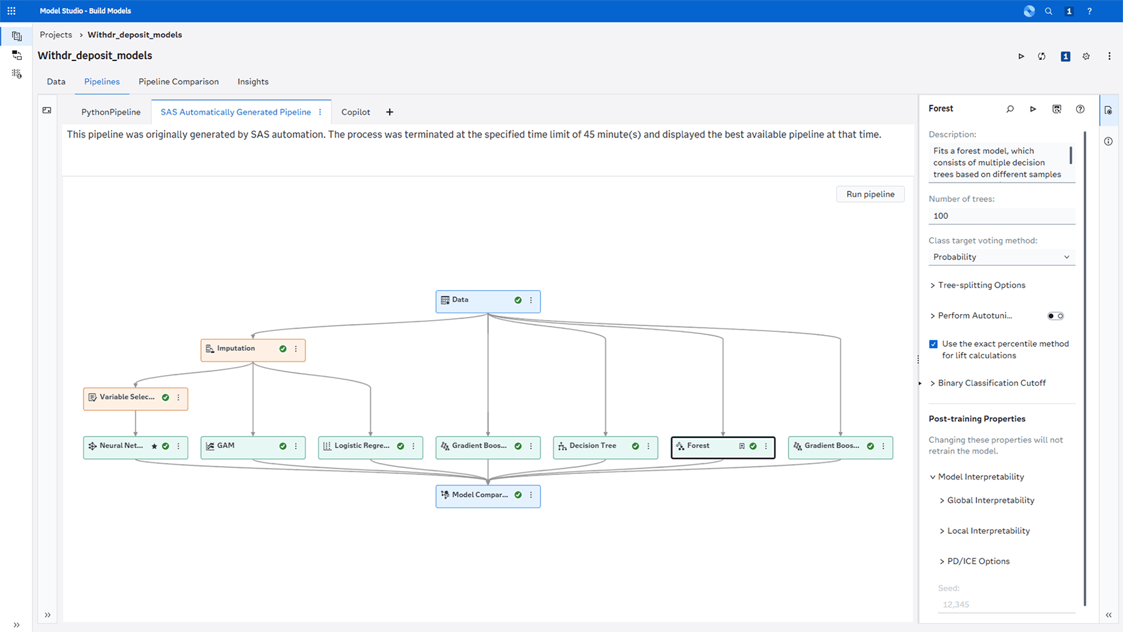Click the Number of trees input field
This screenshot has height=632, width=1123.
pos(1001,215)
